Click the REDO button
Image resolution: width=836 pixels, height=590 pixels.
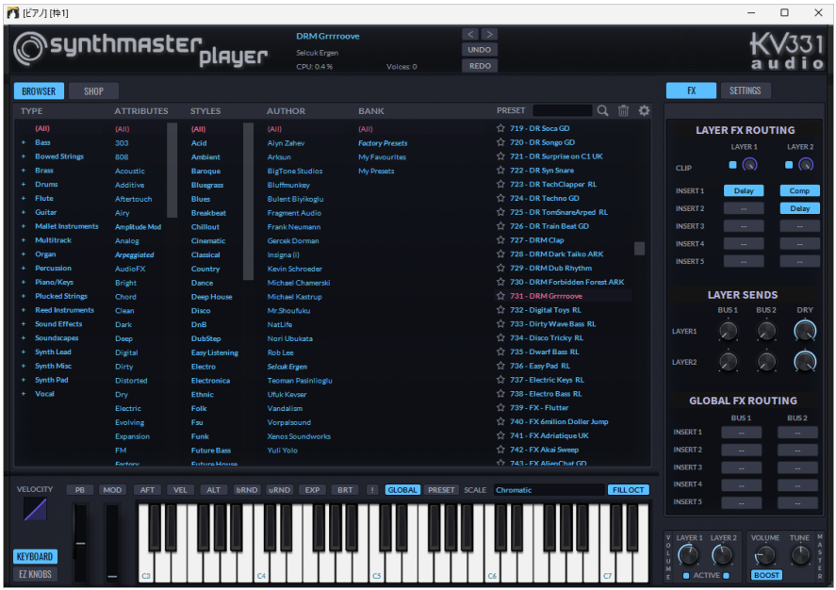[x=480, y=66]
